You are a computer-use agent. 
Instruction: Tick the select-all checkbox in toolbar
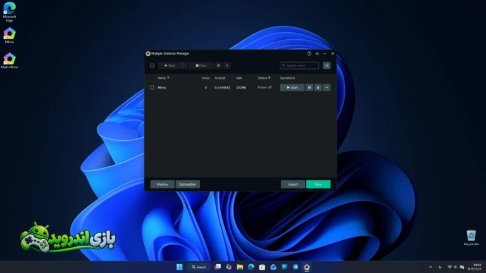tap(152, 66)
